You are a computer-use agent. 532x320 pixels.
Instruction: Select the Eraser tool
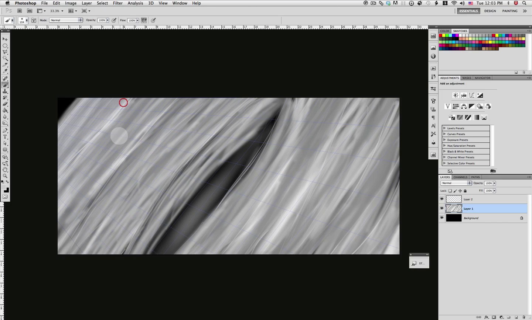point(5,104)
